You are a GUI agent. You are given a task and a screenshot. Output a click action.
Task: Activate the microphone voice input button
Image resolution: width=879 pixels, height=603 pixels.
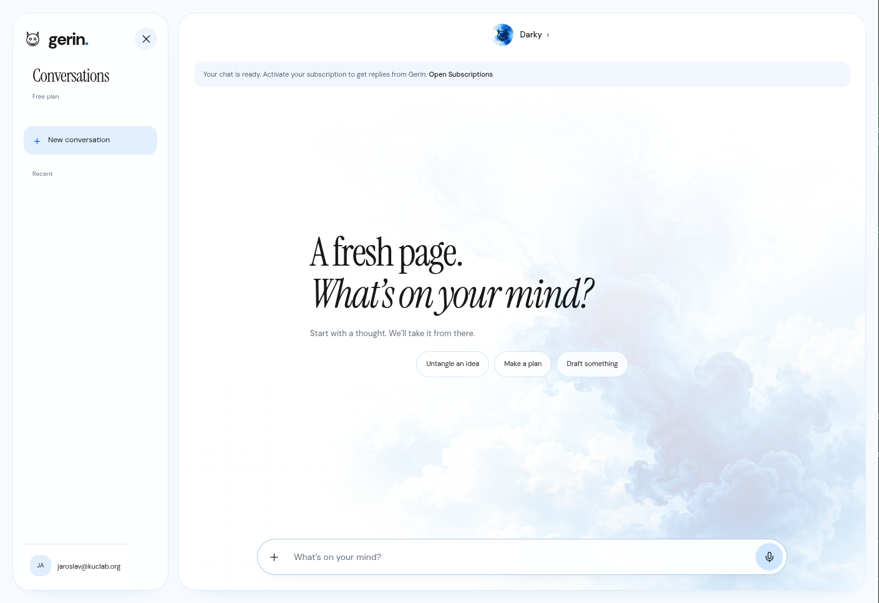click(x=769, y=557)
